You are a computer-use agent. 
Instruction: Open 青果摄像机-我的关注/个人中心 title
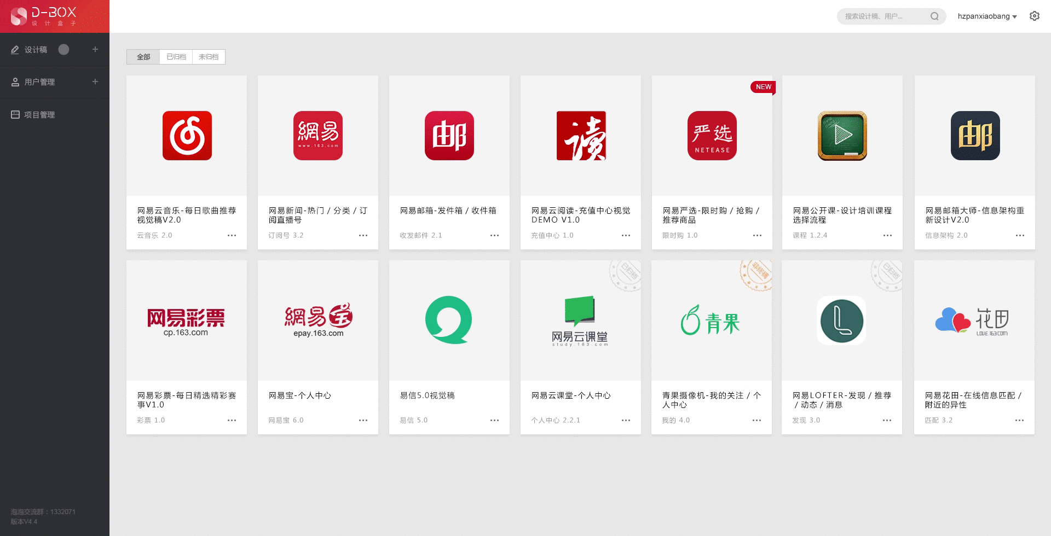click(712, 400)
